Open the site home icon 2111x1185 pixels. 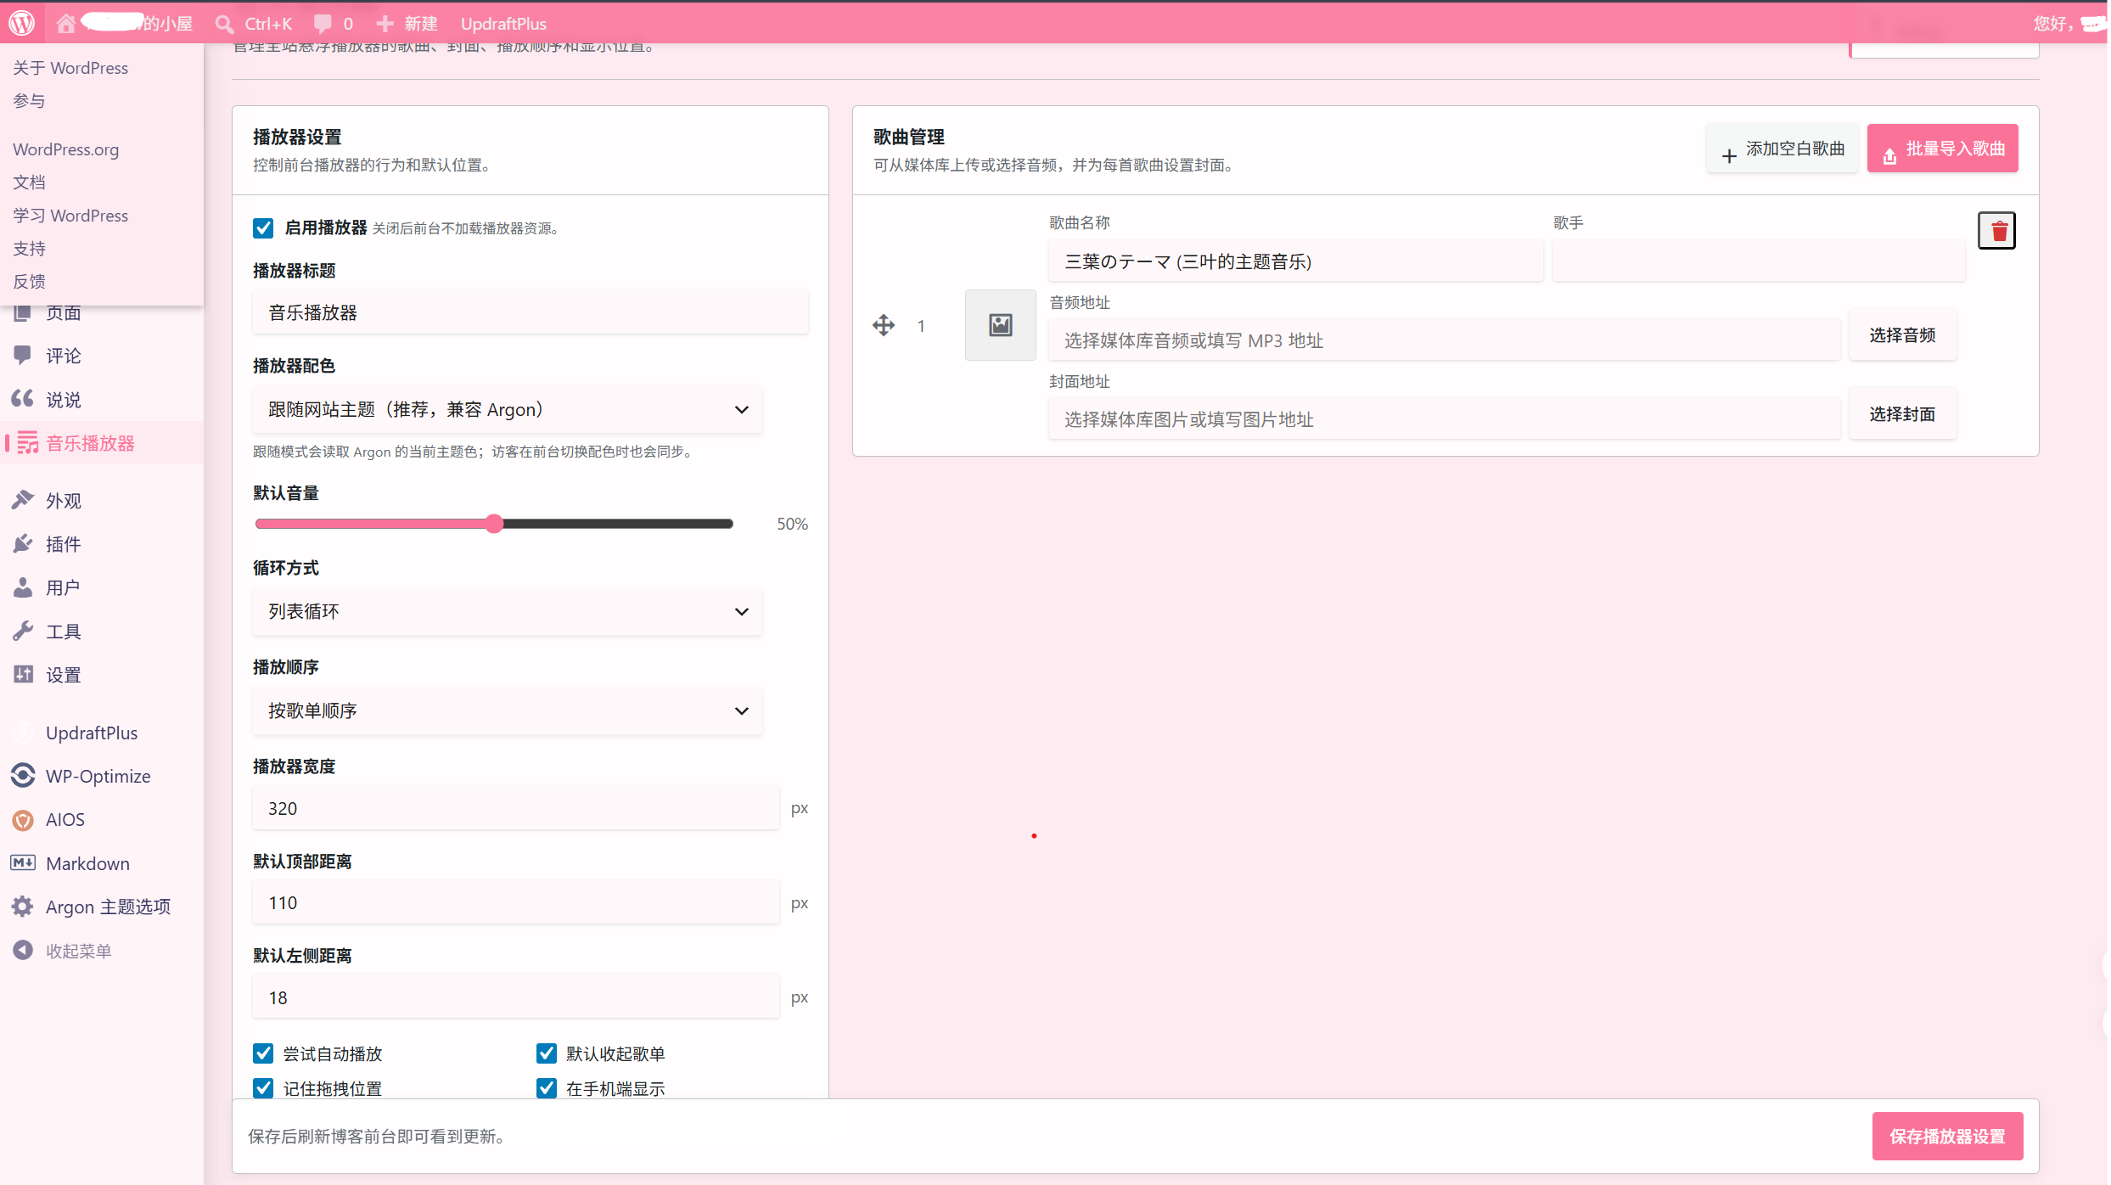66,23
